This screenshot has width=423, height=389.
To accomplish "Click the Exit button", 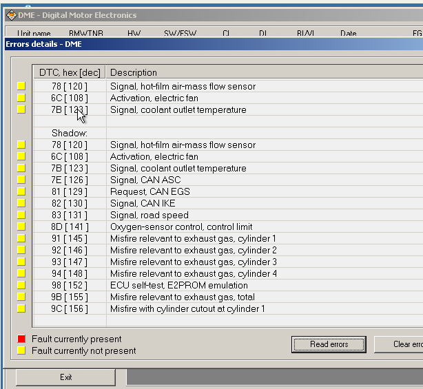I will [65, 377].
